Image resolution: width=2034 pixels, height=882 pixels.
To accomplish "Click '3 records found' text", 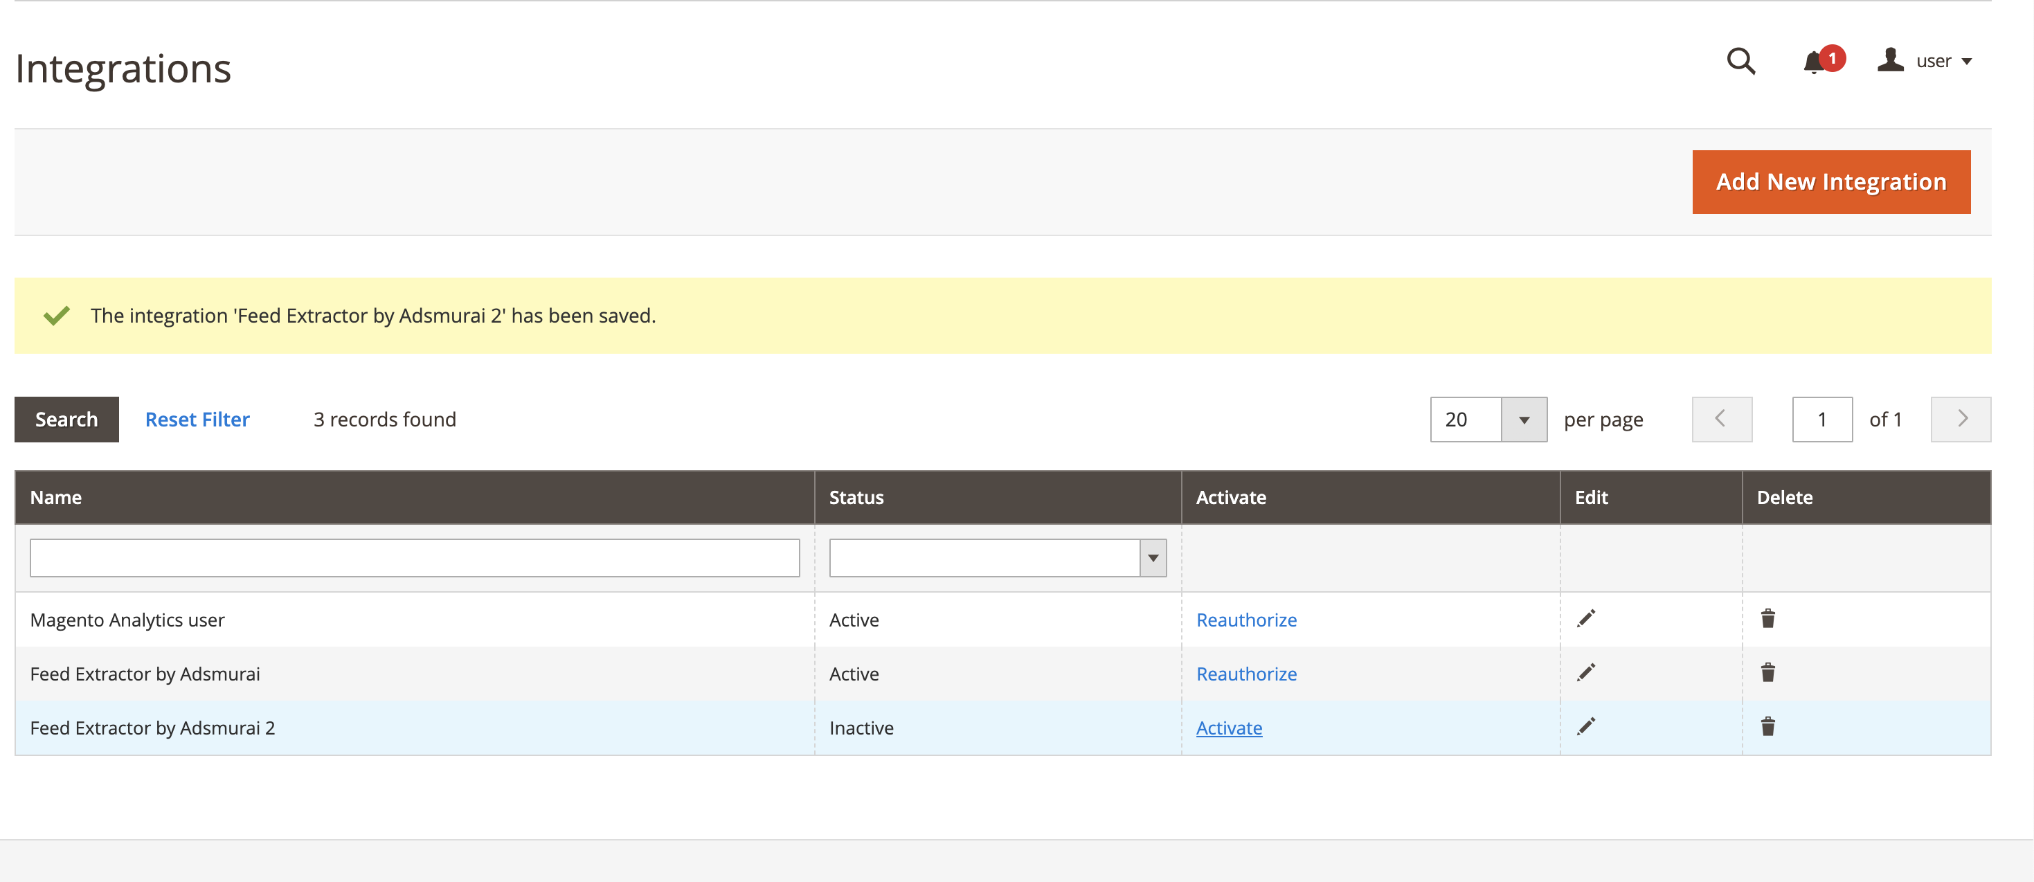I will tap(384, 420).
